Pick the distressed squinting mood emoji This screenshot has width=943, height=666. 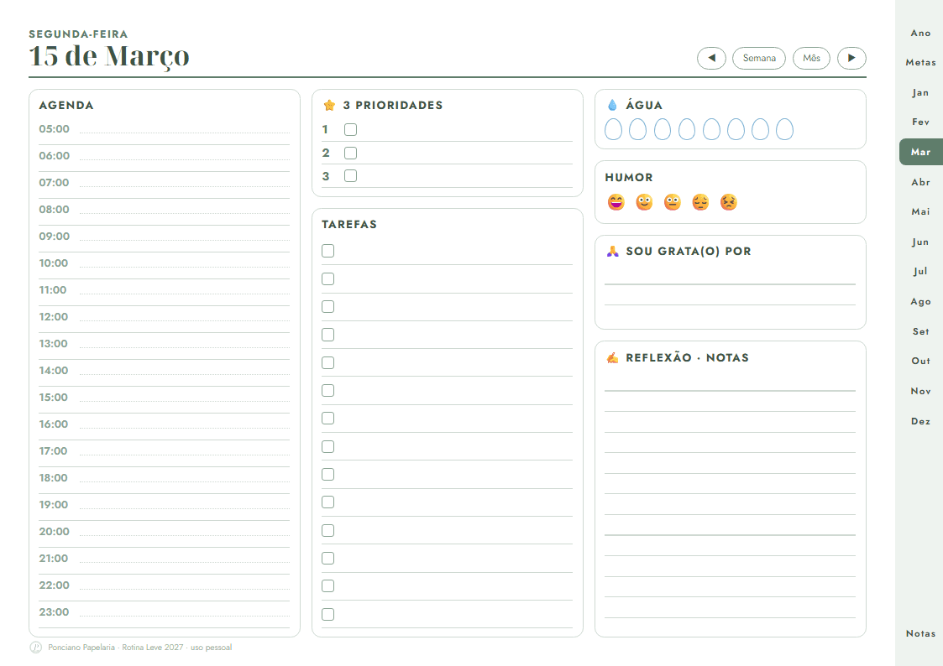point(728,202)
